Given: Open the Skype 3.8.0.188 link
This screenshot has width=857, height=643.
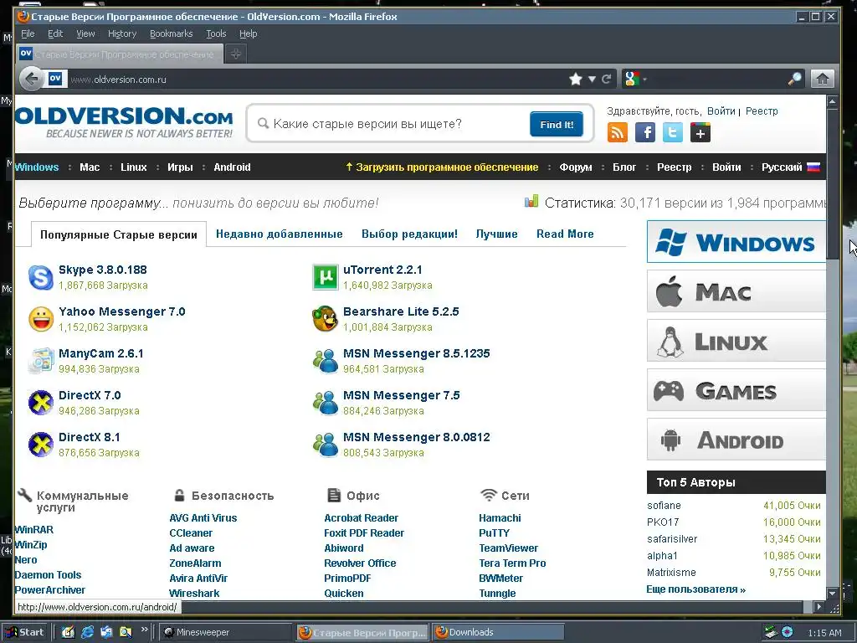Looking at the screenshot, I should point(103,270).
